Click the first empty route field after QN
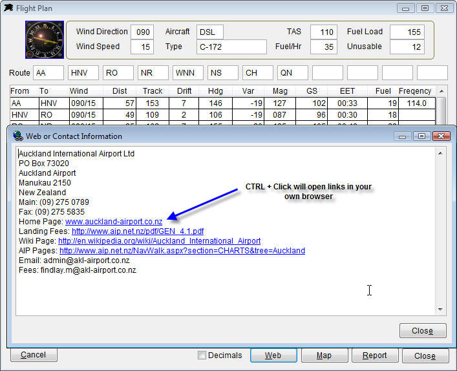457x371 pixels. click(328, 72)
